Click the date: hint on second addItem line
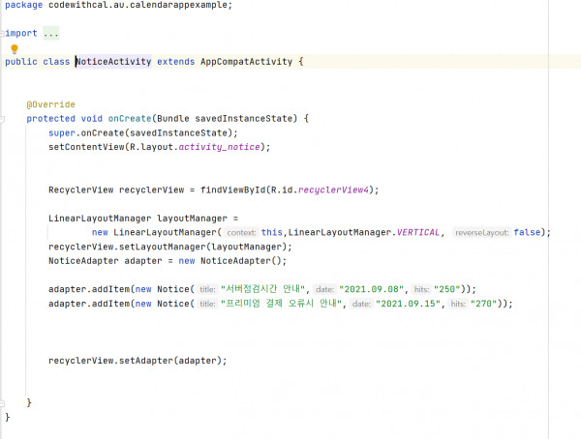The width and height of the screenshot is (581, 439). click(361, 304)
